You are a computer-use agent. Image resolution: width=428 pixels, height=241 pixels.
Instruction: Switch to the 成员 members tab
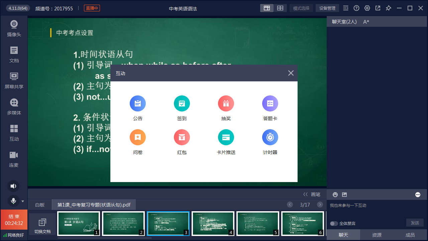410,235
